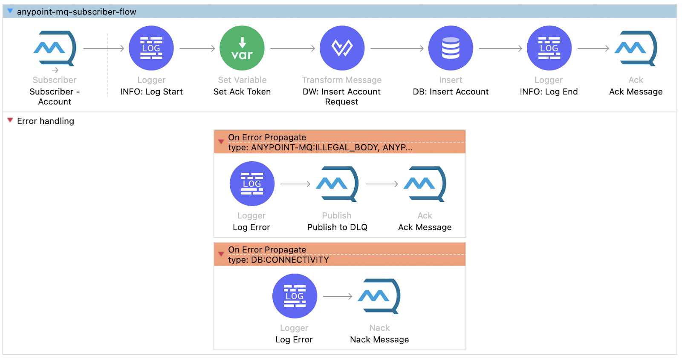682x358 pixels.
Task: Click Ack Message icon in ILLEGAL_BODY error handler
Action: [425, 184]
